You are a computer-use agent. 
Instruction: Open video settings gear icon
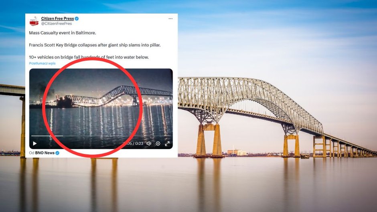pyautogui.click(x=158, y=143)
